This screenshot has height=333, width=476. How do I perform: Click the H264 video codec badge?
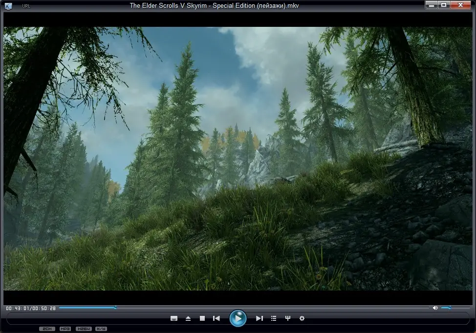click(84, 329)
